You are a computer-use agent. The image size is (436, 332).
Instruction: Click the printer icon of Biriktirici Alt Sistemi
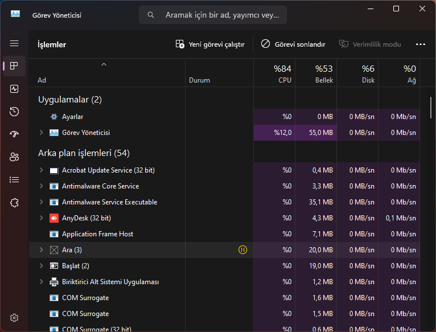tap(54, 282)
